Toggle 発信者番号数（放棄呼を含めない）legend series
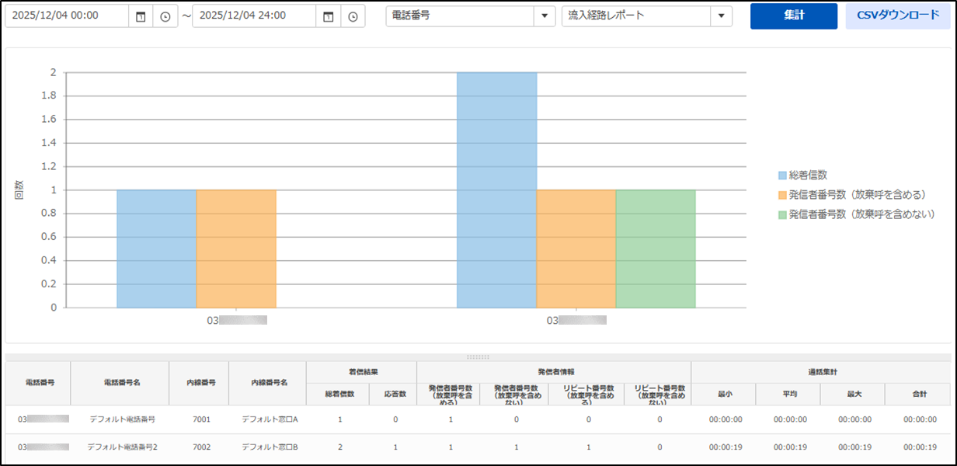Screen dimensions: 957x466 point(856,213)
